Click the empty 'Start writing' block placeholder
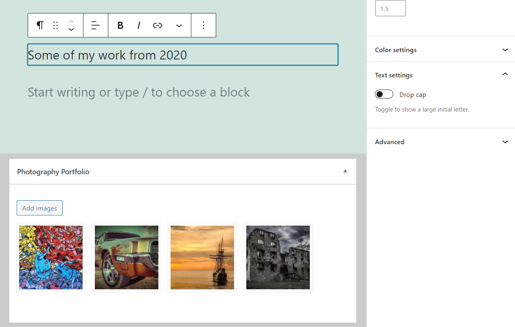This screenshot has width=515, height=327. tap(139, 92)
